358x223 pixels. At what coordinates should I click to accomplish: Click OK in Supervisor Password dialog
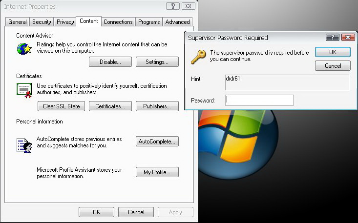coord(333,52)
